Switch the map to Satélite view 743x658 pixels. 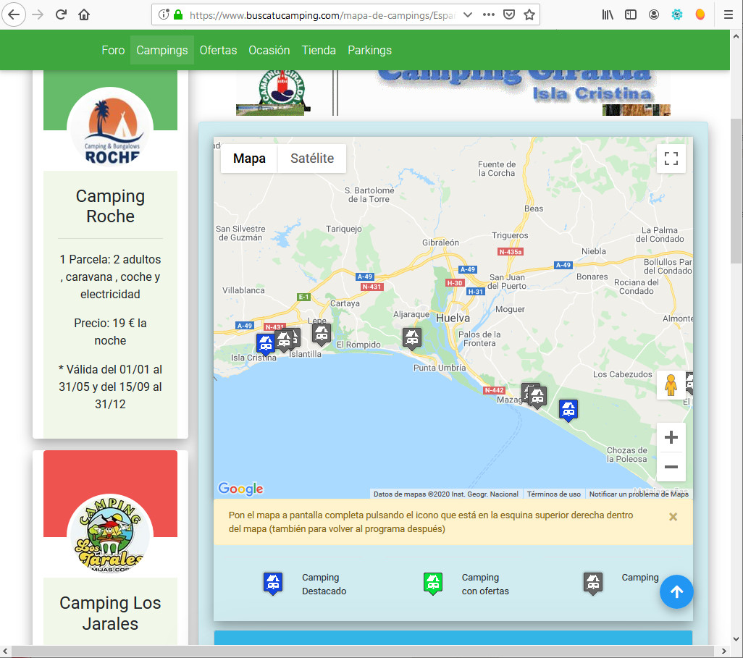(312, 159)
